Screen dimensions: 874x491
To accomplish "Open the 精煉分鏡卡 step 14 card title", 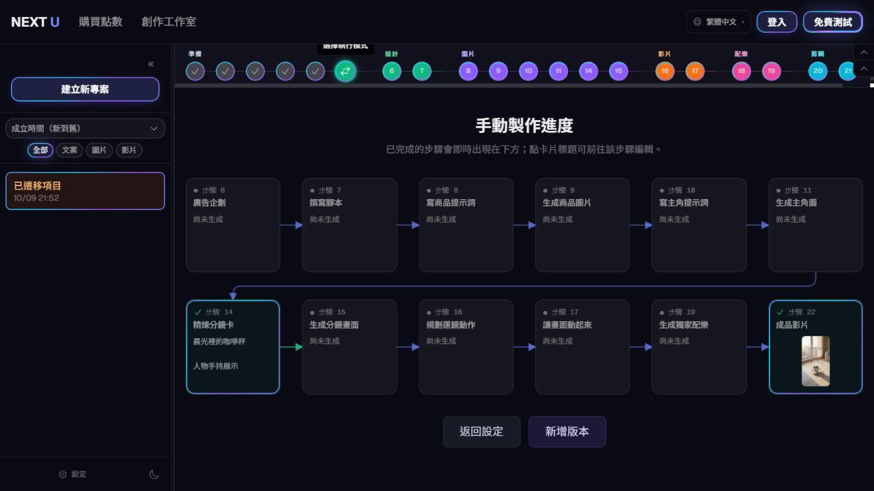I will [x=214, y=325].
